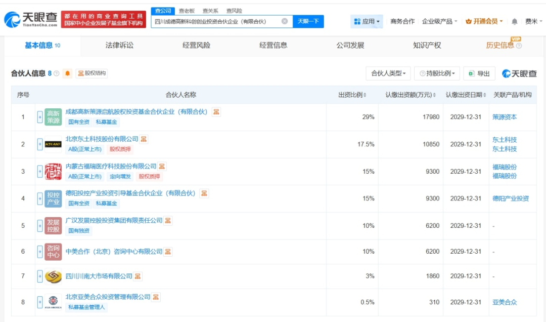Click the equity structure icon after 内蒙古福瑞医疗科技
This screenshot has width=546, height=322.
(162, 167)
